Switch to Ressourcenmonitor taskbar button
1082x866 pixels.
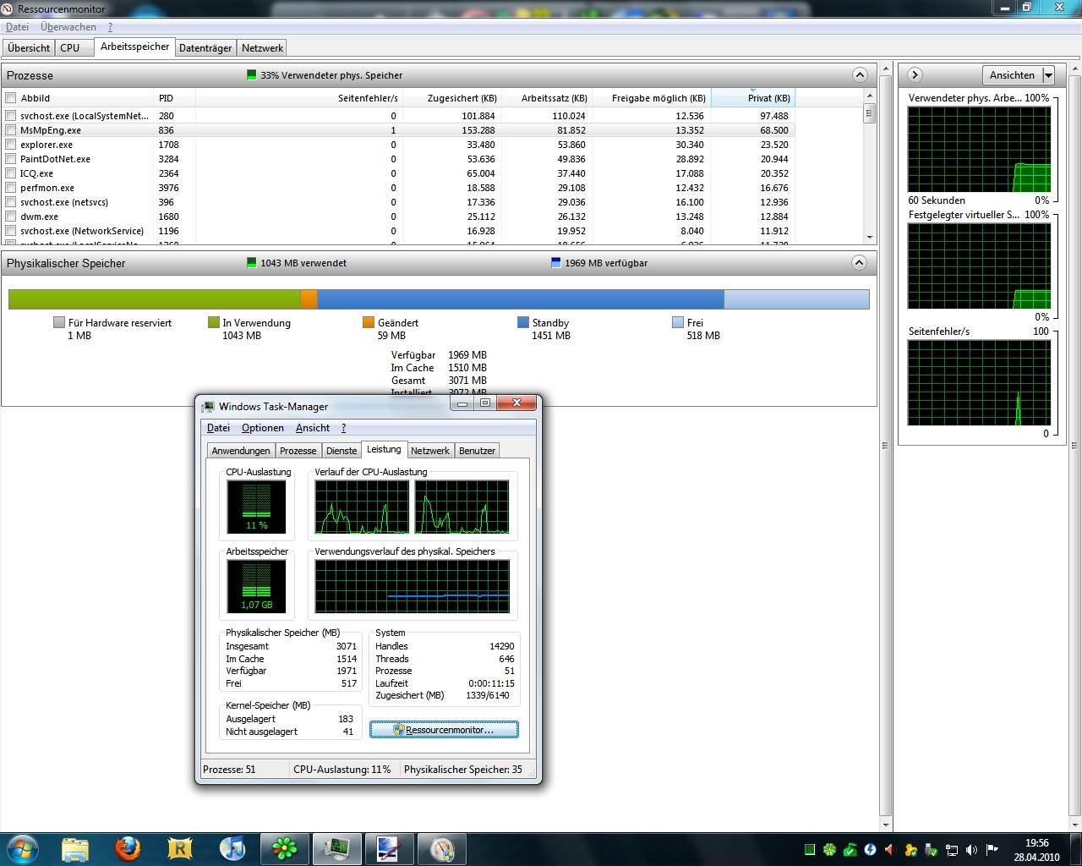point(442,848)
